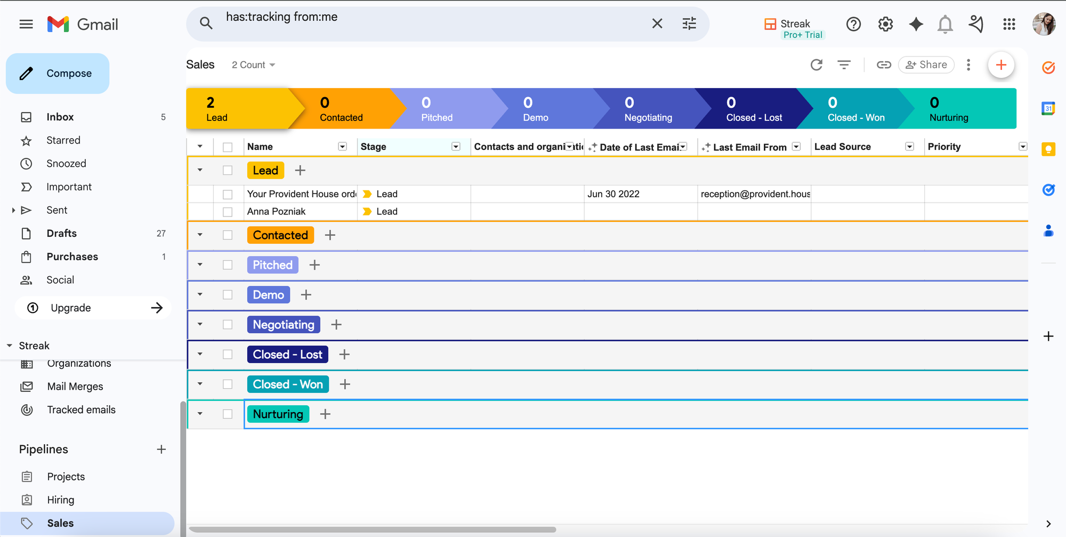This screenshot has width=1066, height=537.
Task: Click the search input showing has:tracking from:me
Action: (x=373, y=17)
